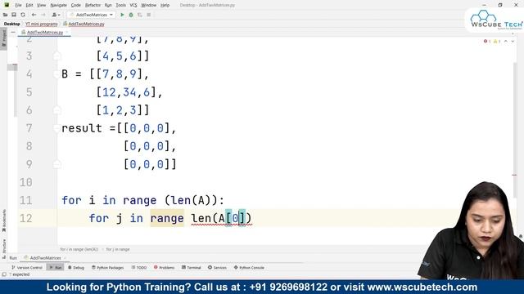Click the Run with Coverage icon

coord(140,15)
